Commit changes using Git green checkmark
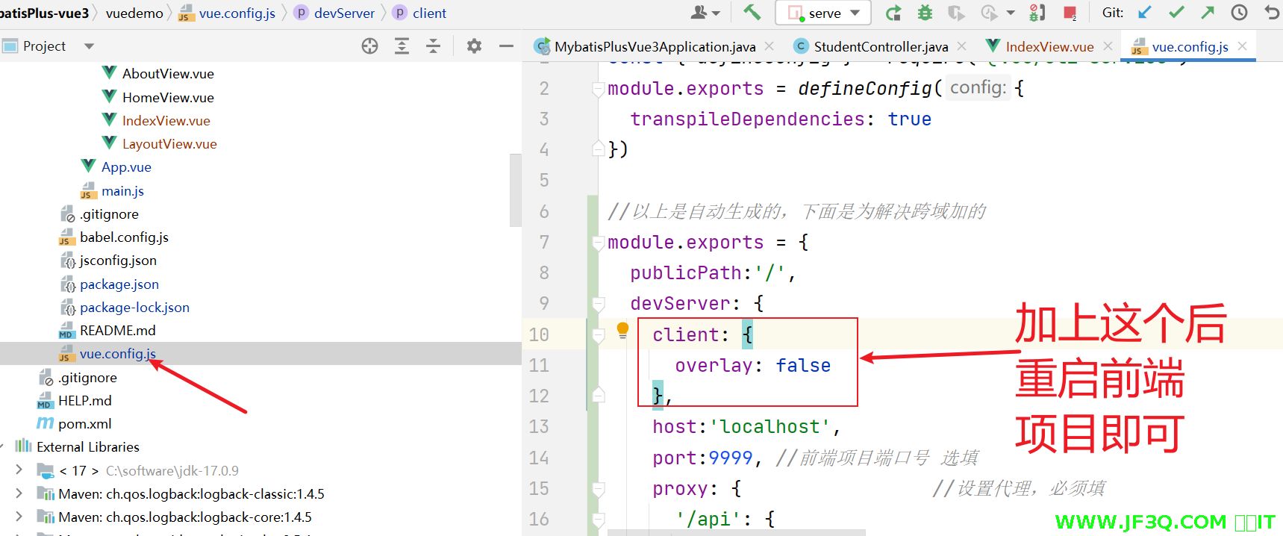The image size is (1283, 536). (1176, 13)
